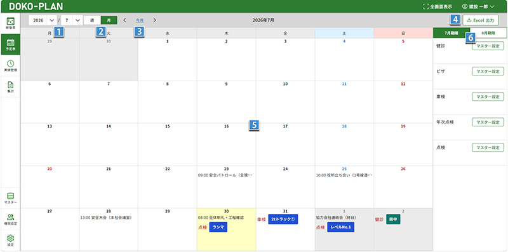Click the 土 column header
Screen dimensions: 508x252
pos(344,34)
